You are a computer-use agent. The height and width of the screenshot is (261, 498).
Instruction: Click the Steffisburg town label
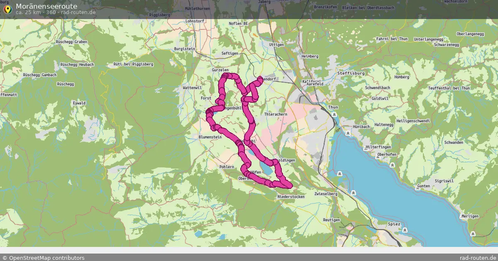pyautogui.click(x=351, y=73)
